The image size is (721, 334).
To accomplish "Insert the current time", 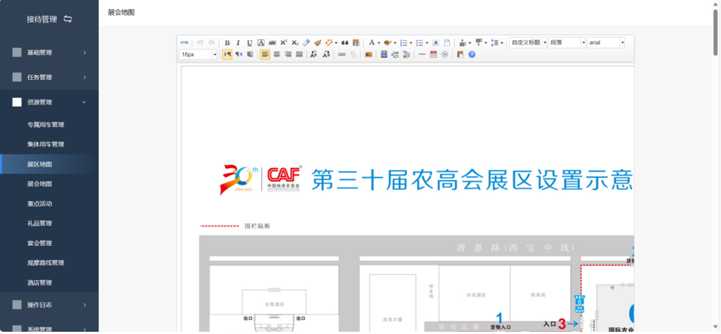I will click(445, 55).
